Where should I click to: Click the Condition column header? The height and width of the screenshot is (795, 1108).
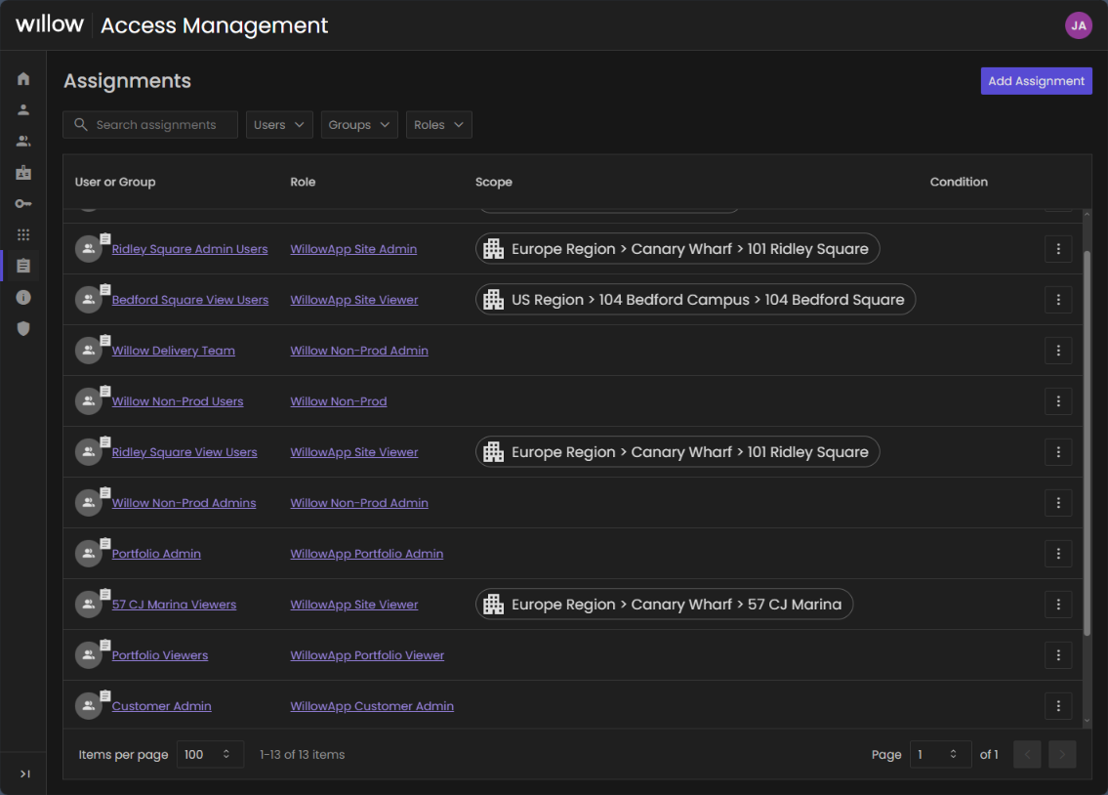click(x=959, y=182)
